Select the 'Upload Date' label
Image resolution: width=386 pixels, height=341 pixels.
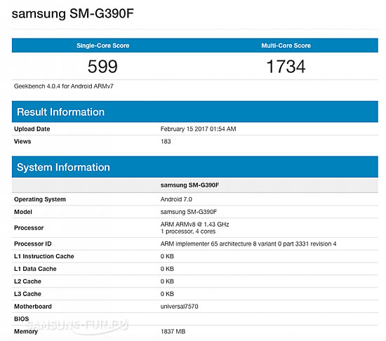point(32,129)
